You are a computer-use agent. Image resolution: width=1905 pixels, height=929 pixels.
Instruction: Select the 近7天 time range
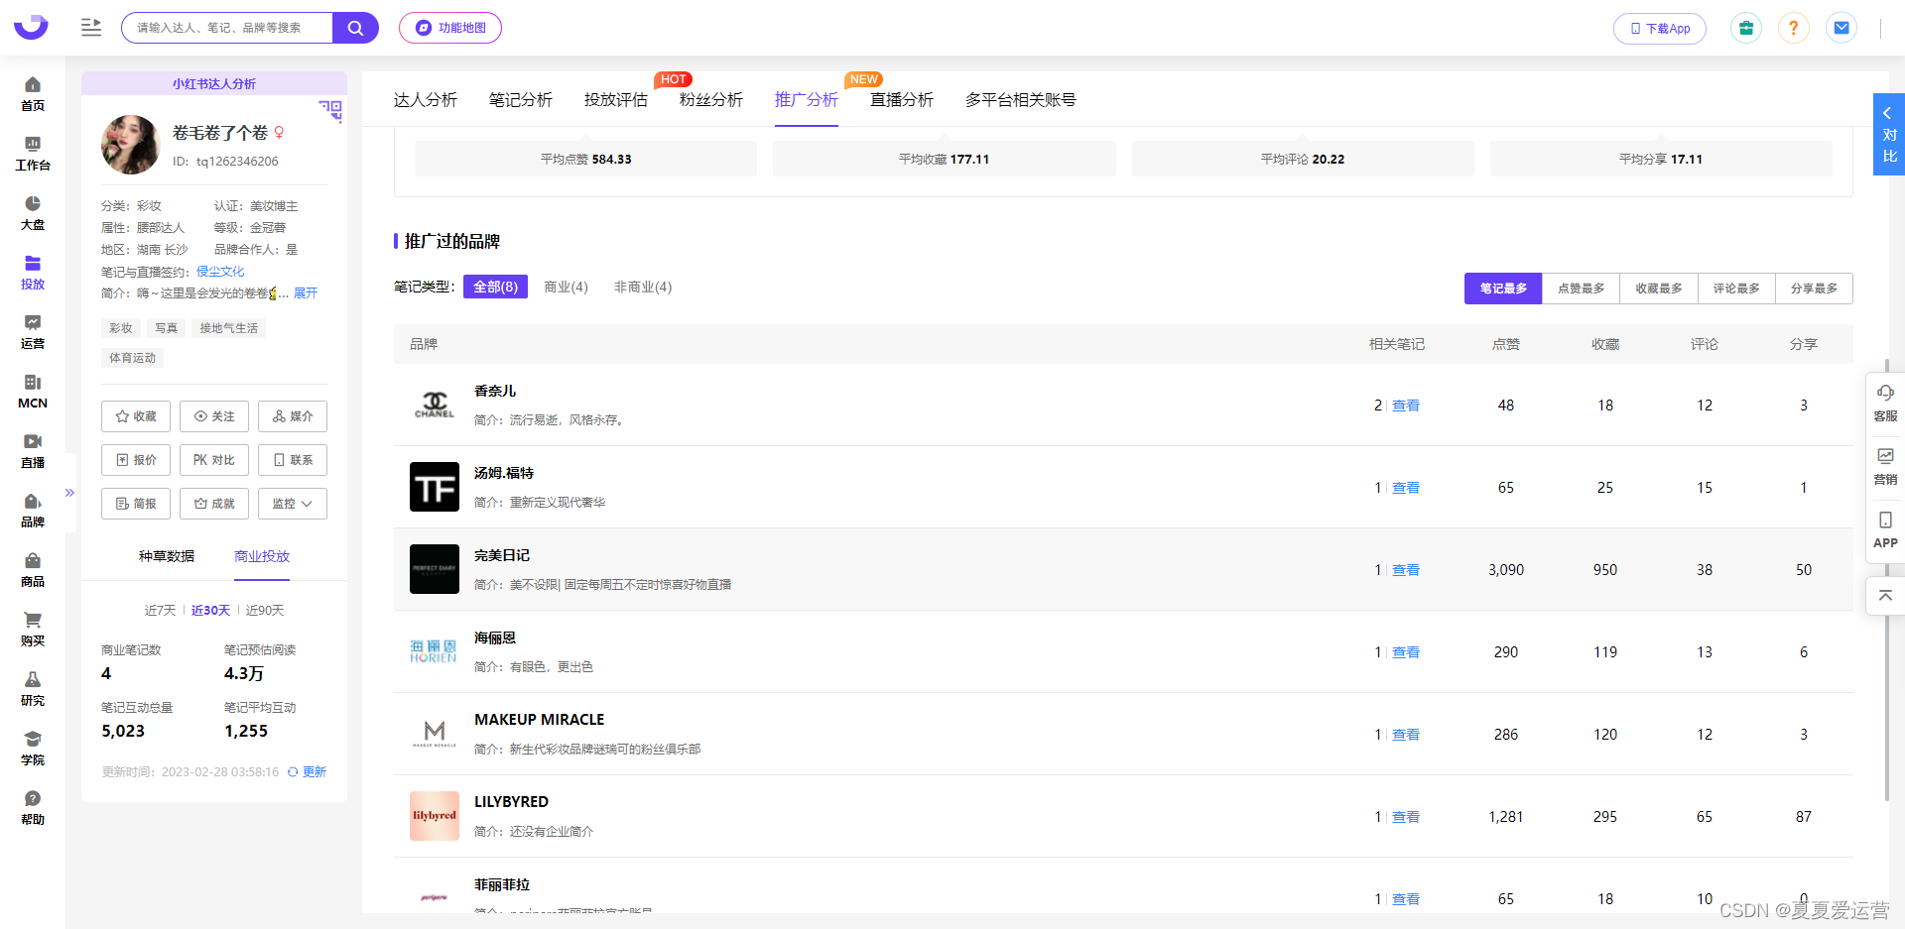tap(160, 611)
